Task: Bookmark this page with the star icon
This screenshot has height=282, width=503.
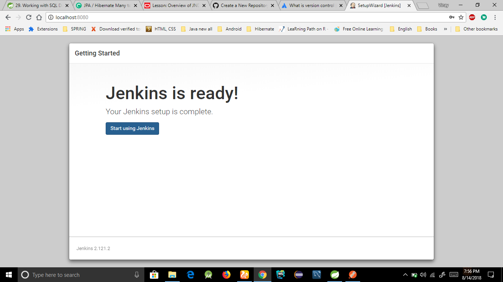Action: point(461,17)
